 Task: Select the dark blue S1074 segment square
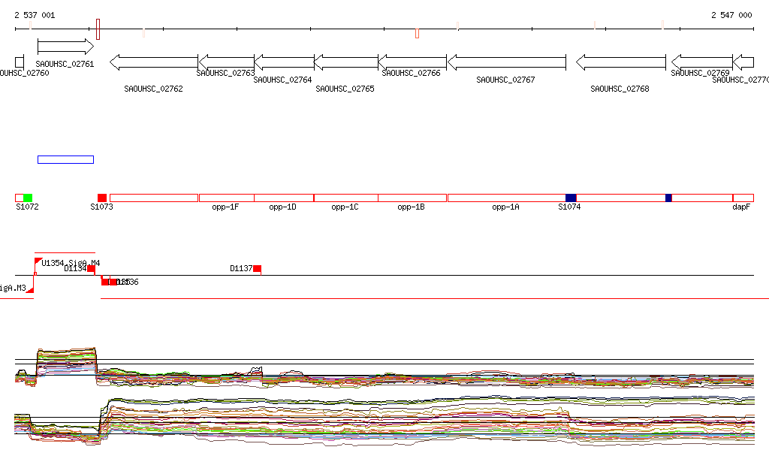(571, 198)
